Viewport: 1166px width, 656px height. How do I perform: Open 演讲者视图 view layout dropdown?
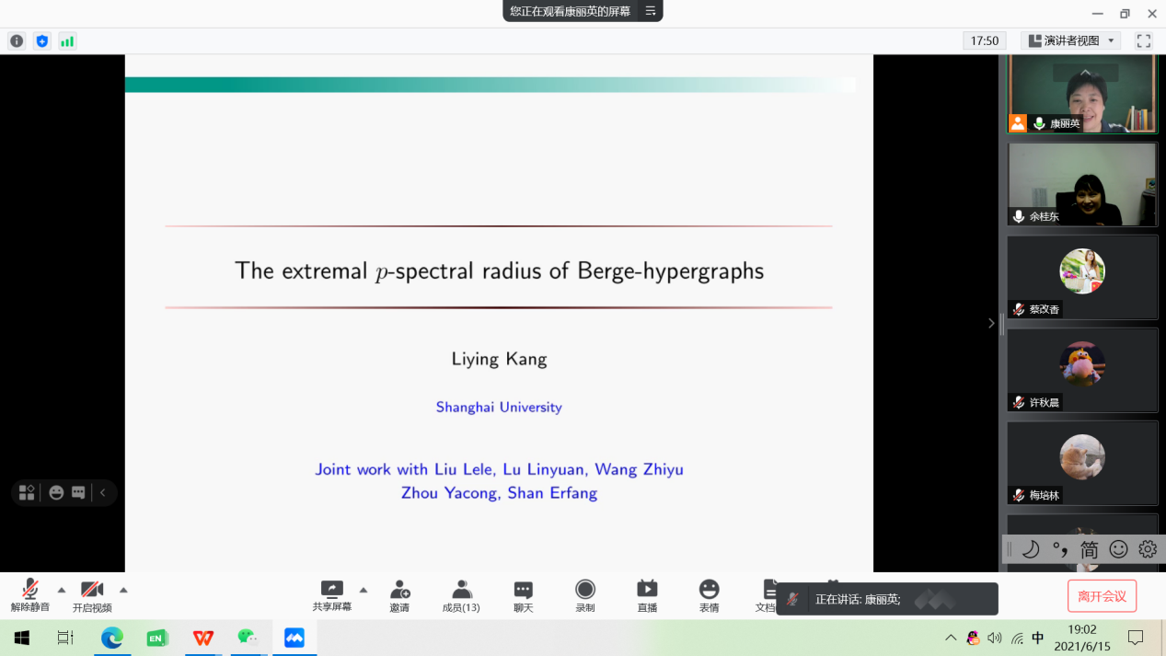point(1071,40)
